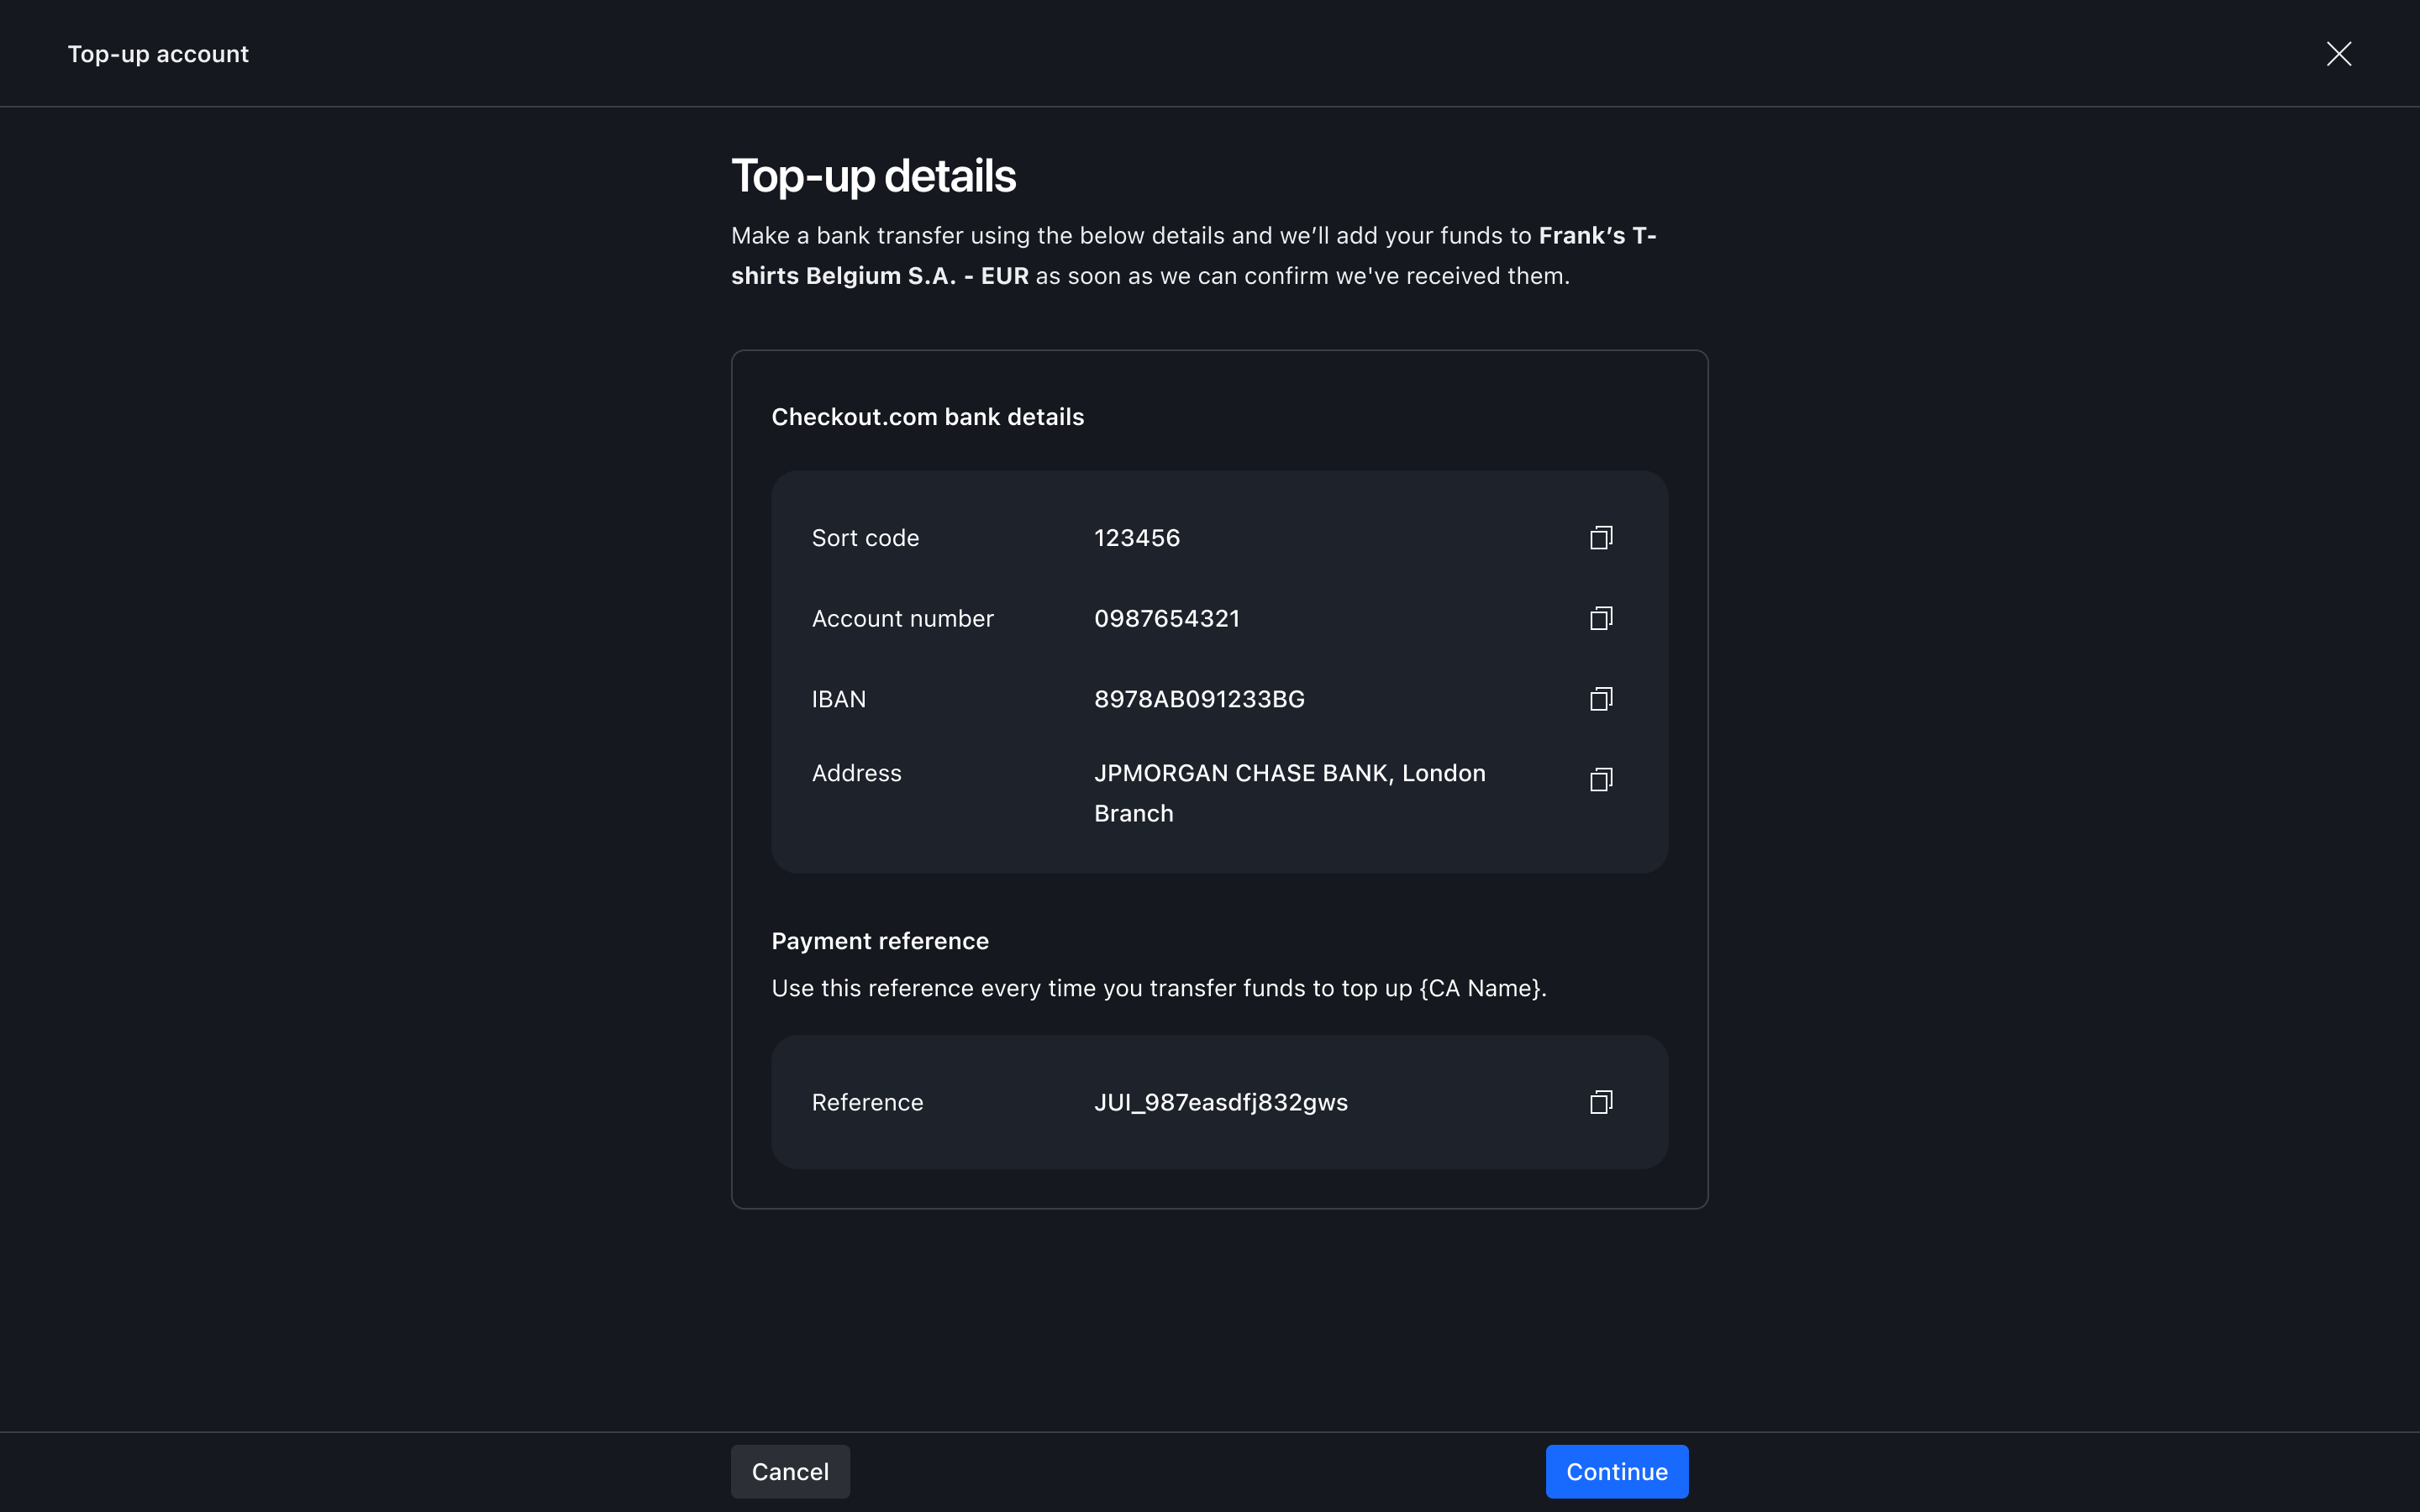Click the Account number label
Image resolution: width=2420 pixels, height=1512 pixels.
click(902, 618)
